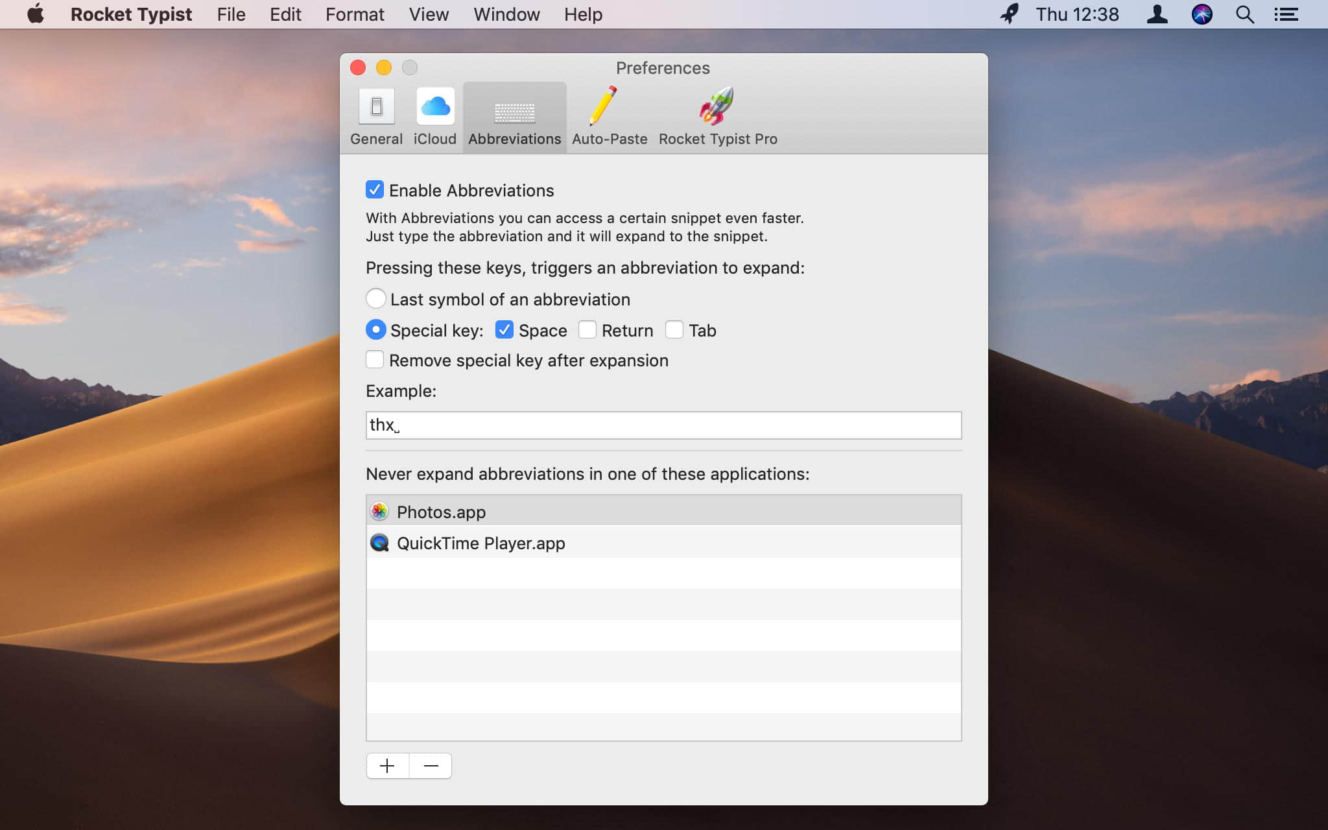Open the View menu

(429, 14)
